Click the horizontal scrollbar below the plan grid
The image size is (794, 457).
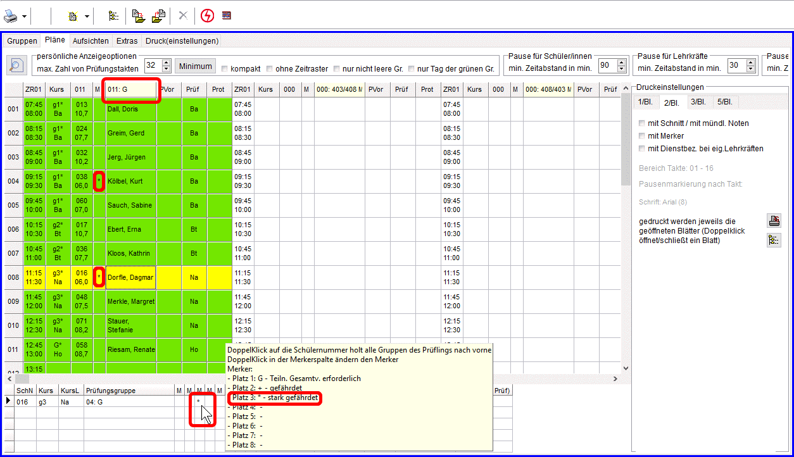click(317, 379)
